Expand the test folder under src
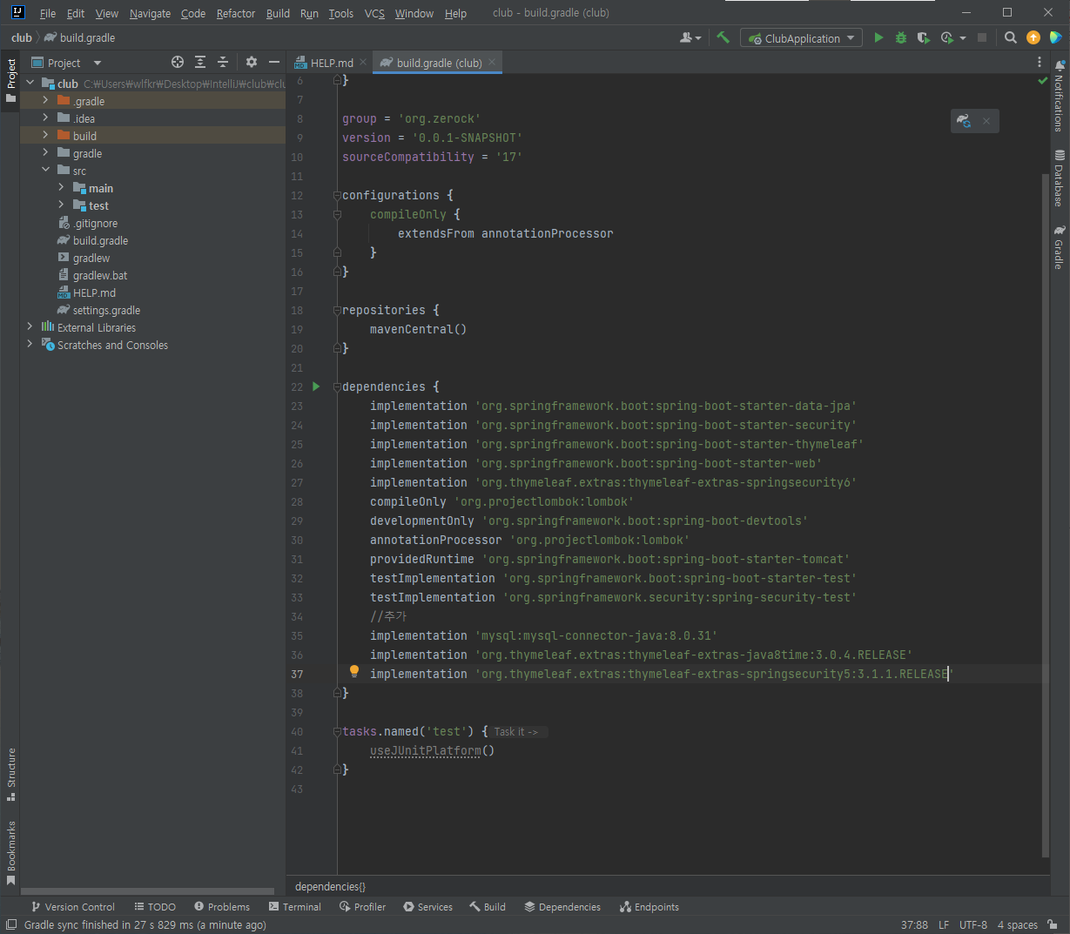 coord(61,205)
